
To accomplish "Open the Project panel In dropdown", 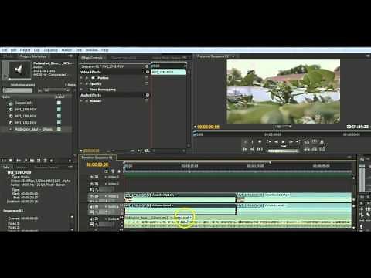I will [56, 90].
